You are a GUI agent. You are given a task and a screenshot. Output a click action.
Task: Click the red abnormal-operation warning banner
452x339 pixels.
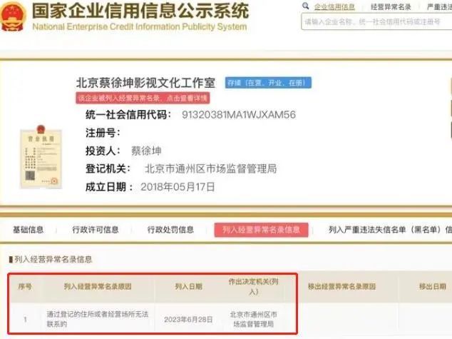click(x=143, y=98)
